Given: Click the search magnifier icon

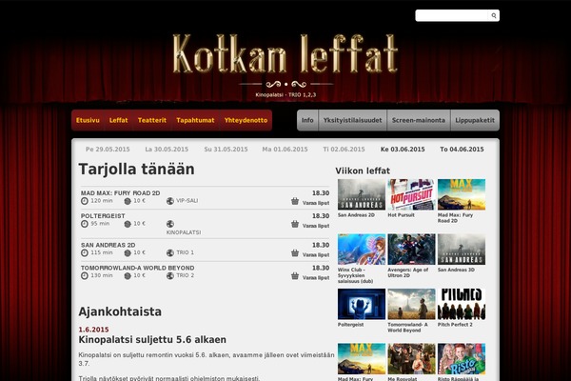Looking at the screenshot, I should click(494, 15).
